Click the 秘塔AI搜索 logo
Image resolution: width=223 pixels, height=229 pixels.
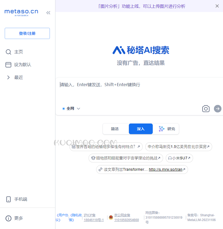pos(141,50)
